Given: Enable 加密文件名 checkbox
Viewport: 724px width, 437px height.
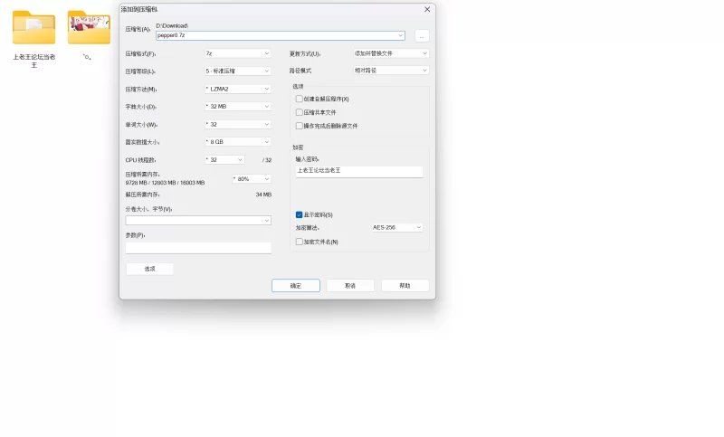Looking at the screenshot, I should pyautogui.click(x=300, y=242).
